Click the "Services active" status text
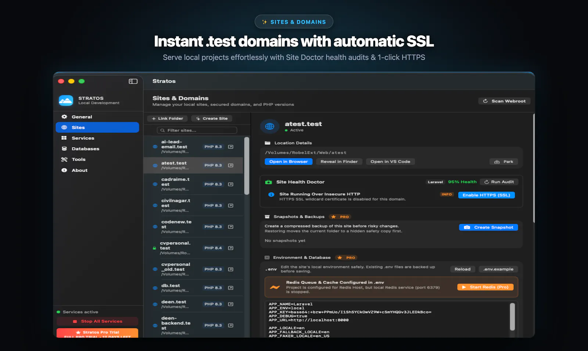This screenshot has height=351, width=588. click(80, 312)
